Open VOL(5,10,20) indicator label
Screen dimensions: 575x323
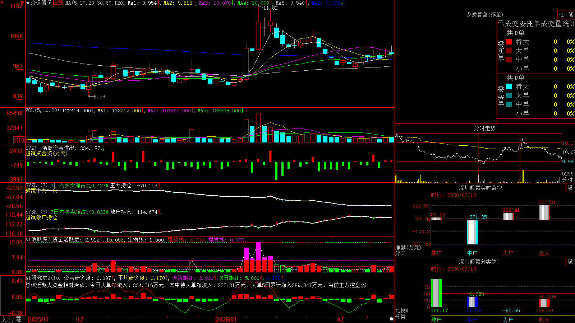pos(42,111)
